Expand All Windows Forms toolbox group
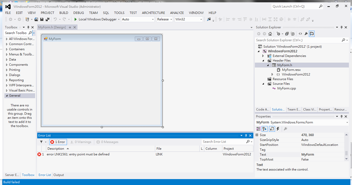The height and width of the screenshot is (185, 352). 7,39
